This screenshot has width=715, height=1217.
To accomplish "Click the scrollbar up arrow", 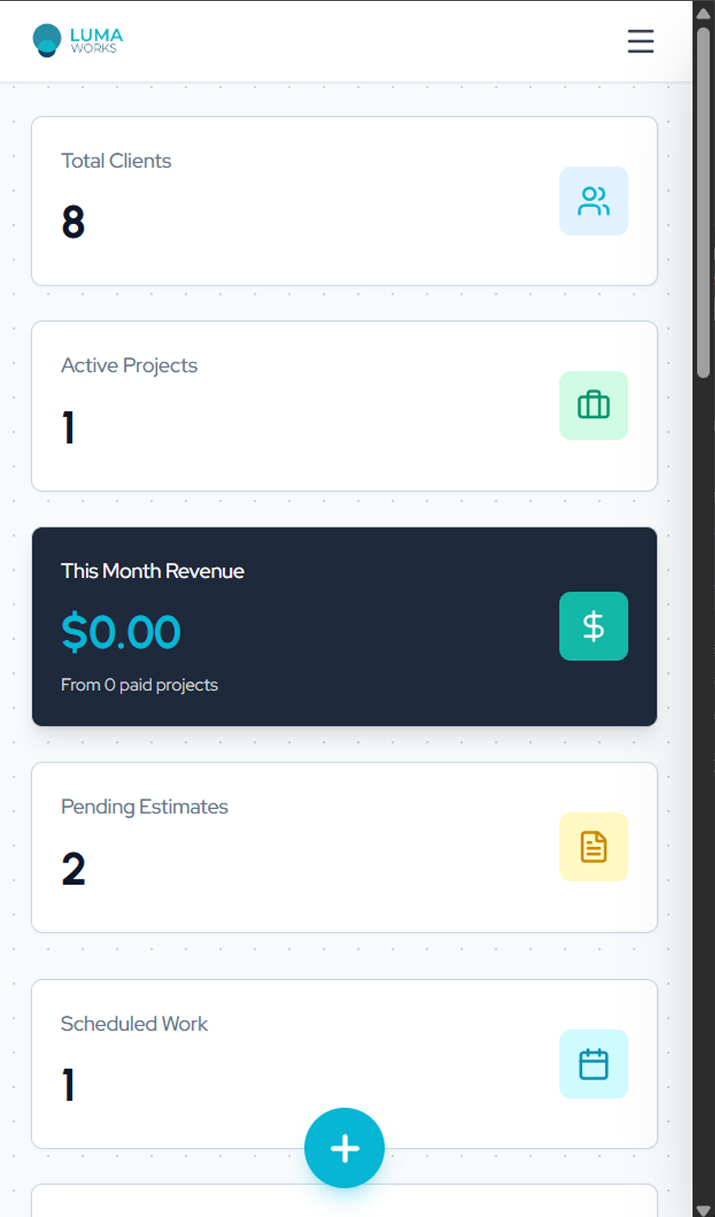I will click(x=703, y=13).
